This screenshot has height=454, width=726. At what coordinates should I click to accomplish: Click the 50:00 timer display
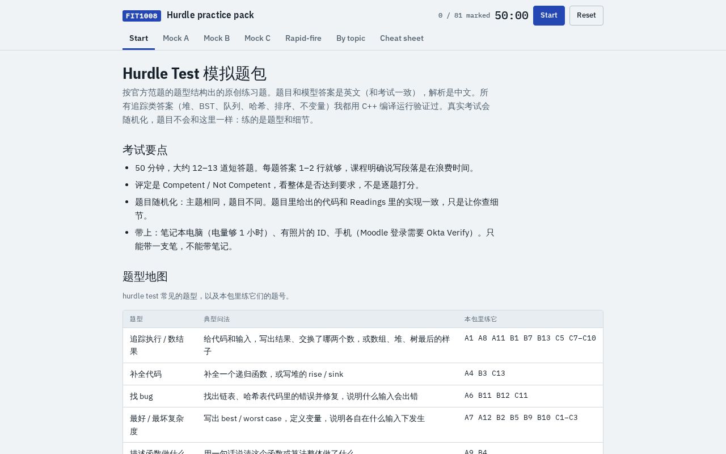pos(512,16)
